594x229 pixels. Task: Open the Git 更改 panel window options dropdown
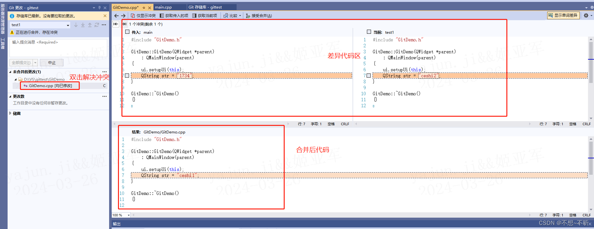(x=94, y=8)
